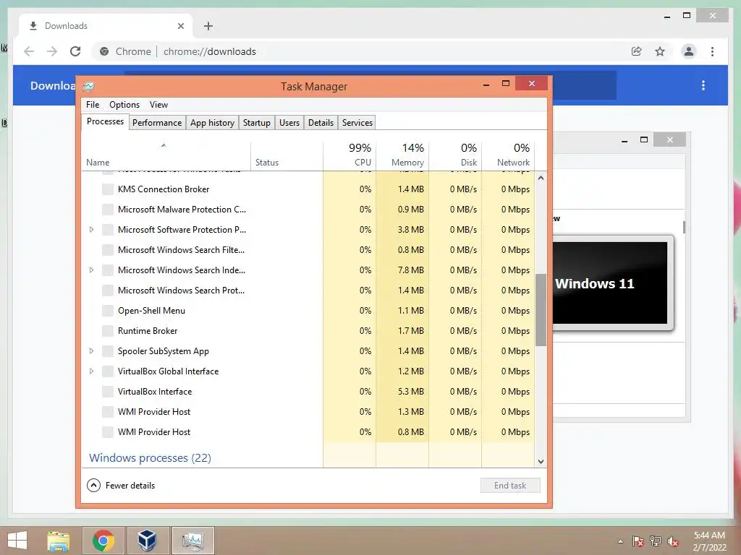
Task: Open a new Chrome tab
Action: pyautogui.click(x=208, y=26)
